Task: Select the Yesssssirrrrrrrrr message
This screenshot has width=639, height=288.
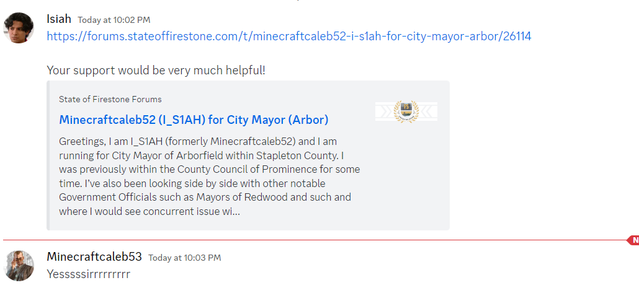Action: pyautogui.click(x=89, y=274)
